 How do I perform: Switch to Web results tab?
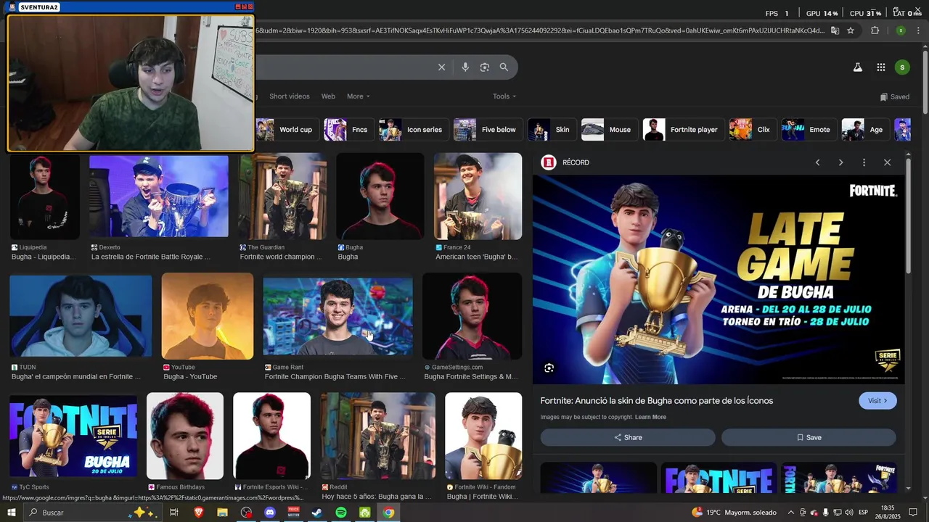click(x=328, y=96)
